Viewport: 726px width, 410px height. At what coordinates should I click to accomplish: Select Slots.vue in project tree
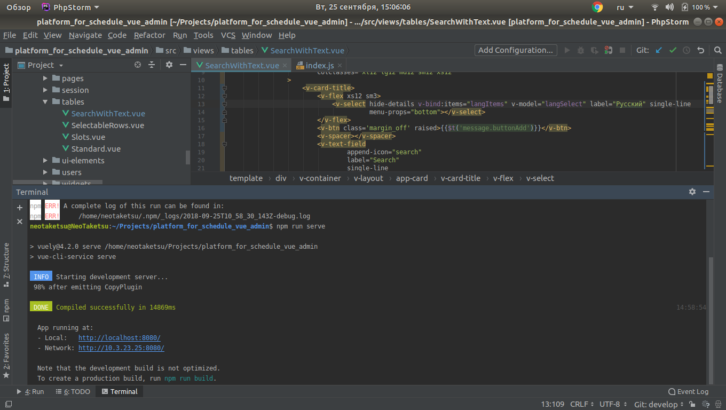88,137
